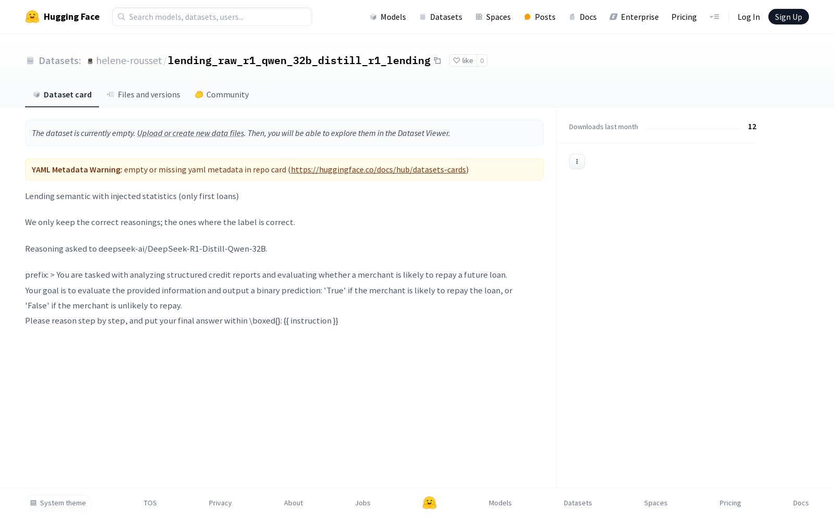Open the datasets-cards documentation link
Image resolution: width=834 pixels, height=521 pixels.
[378, 169]
